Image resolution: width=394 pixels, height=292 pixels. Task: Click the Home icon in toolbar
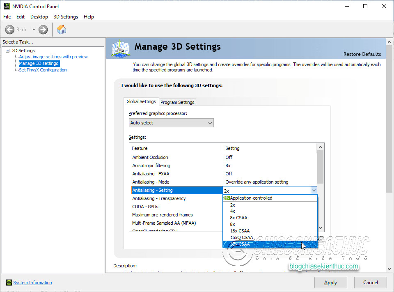62,30
